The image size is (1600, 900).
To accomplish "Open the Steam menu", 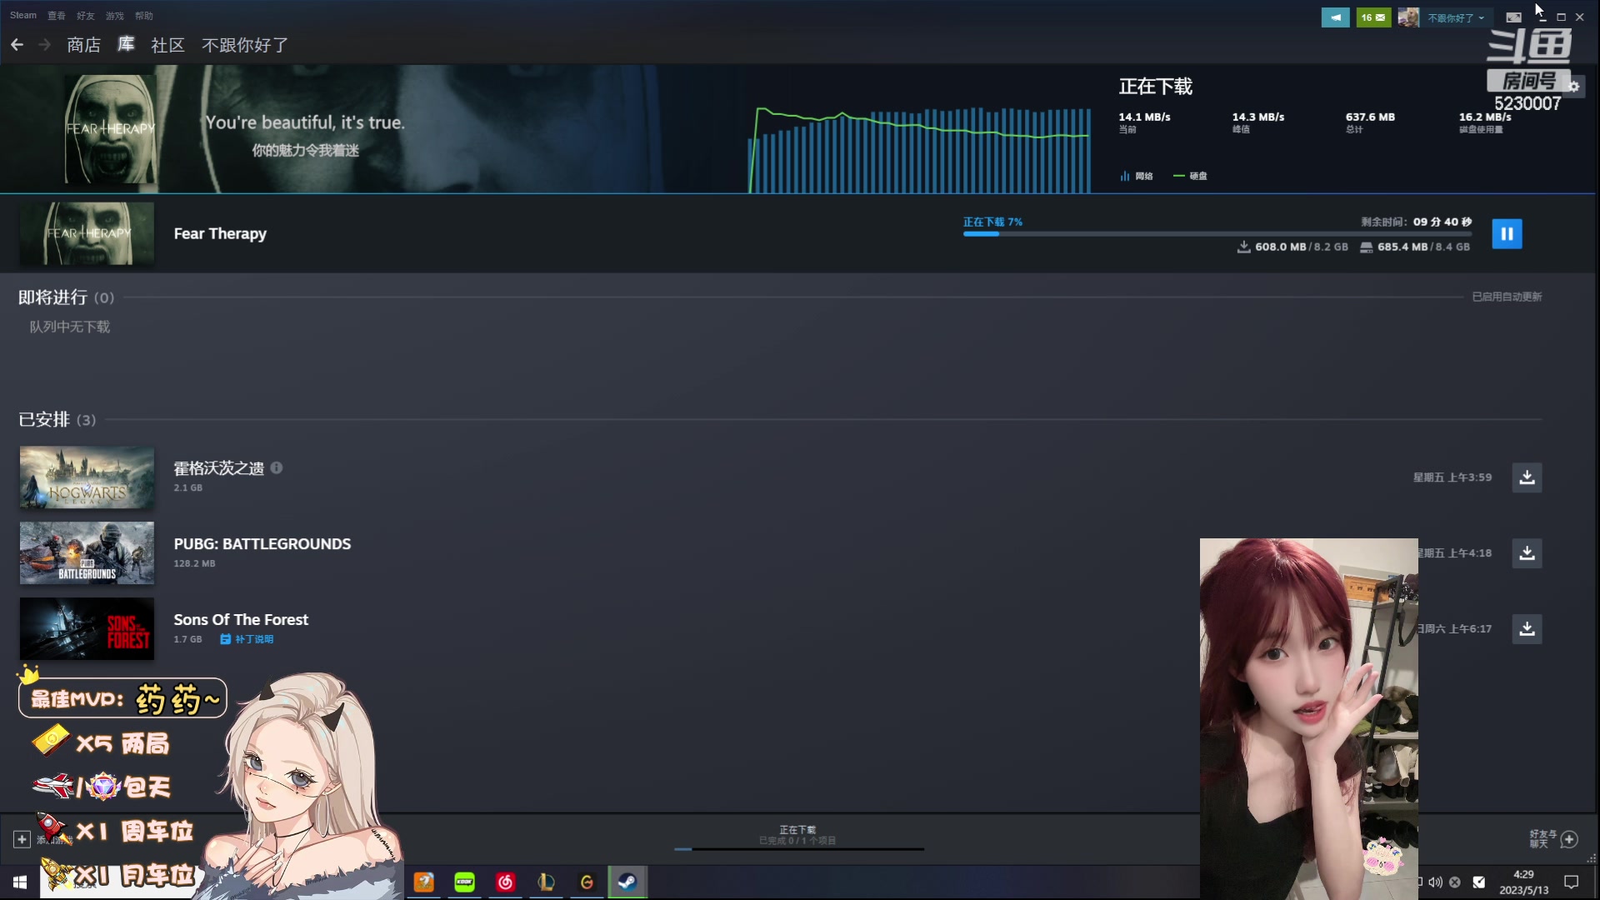I will click(23, 16).
